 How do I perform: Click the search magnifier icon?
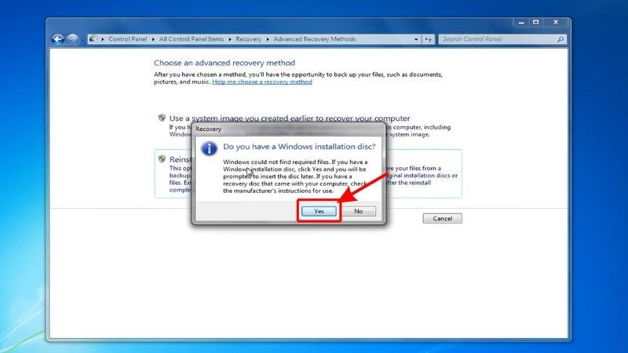point(560,39)
